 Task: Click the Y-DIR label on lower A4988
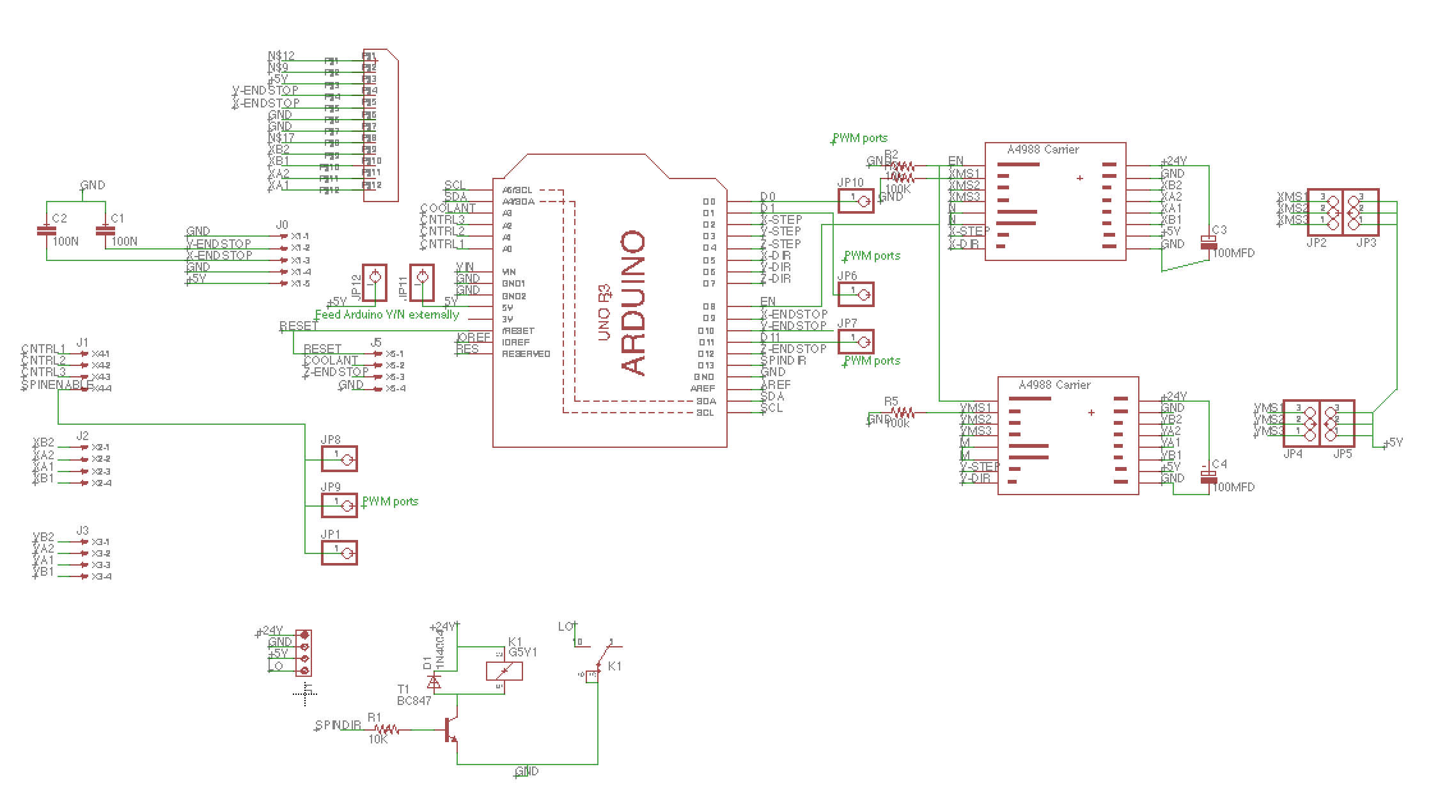tap(975, 478)
